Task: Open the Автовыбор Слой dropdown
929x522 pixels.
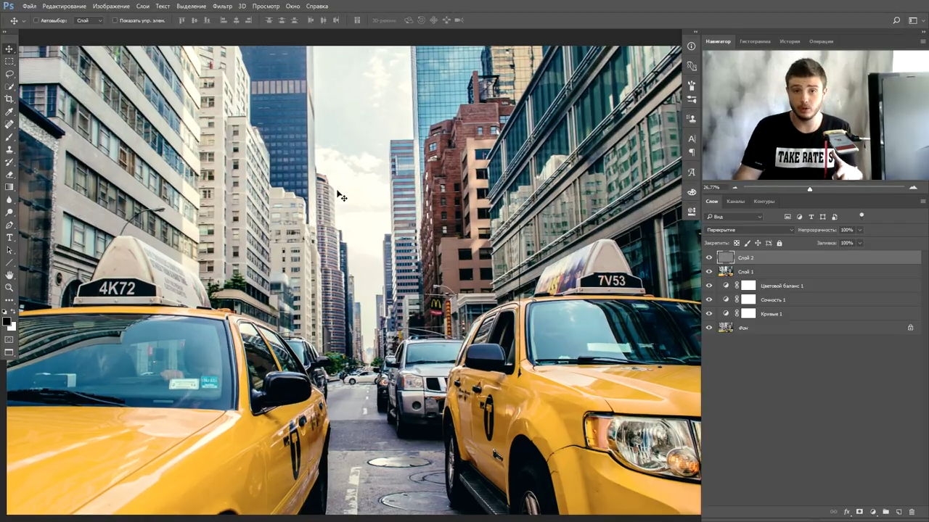Action: click(89, 20)
